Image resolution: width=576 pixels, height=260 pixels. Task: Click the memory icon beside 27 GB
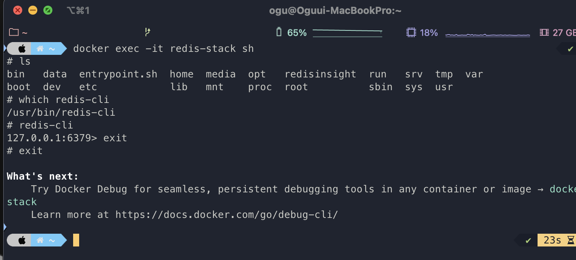544,33
